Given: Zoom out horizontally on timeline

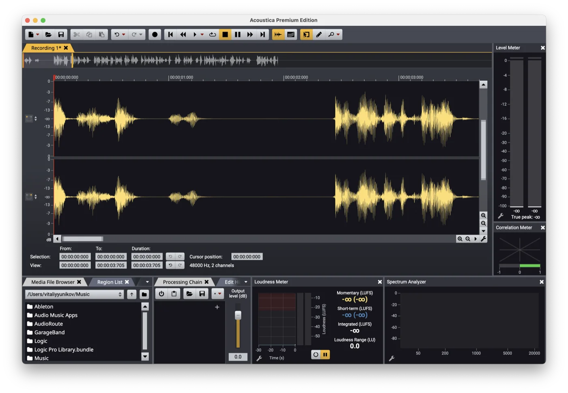Looking at the screenshot, I should point(468,239).
